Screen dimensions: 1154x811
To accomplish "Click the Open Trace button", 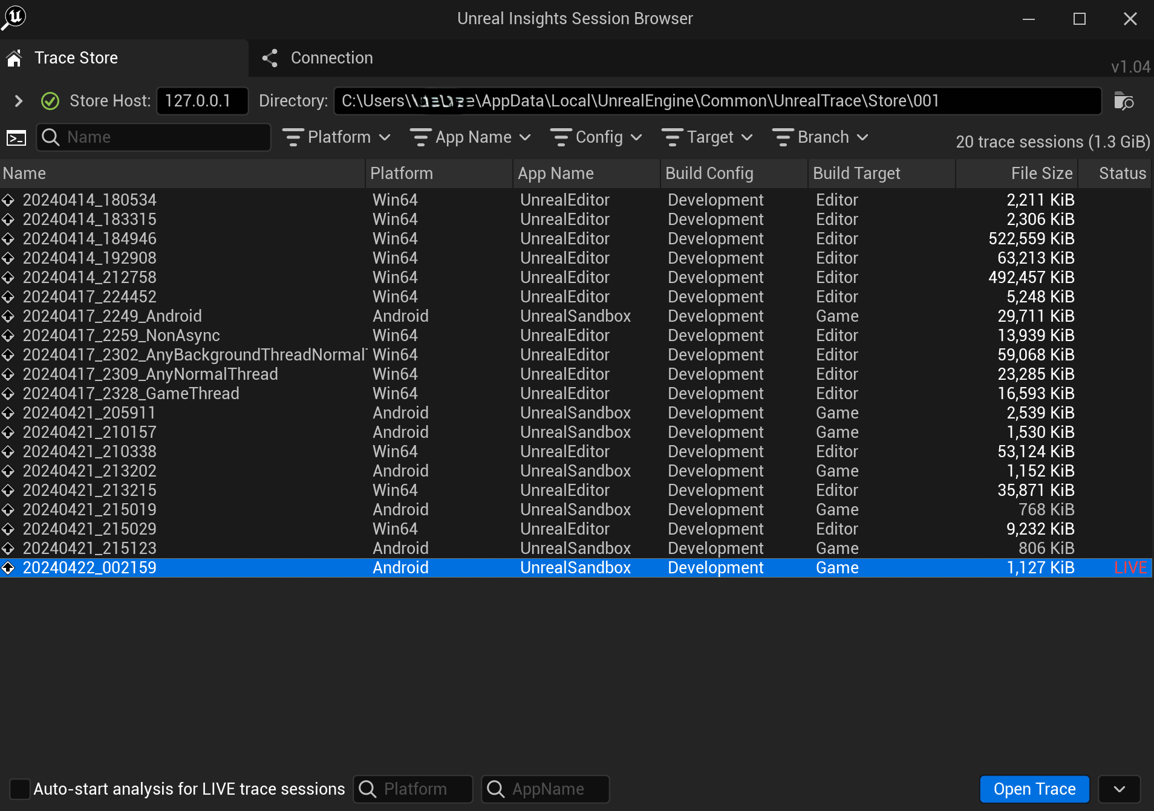I will (1035, 789).
